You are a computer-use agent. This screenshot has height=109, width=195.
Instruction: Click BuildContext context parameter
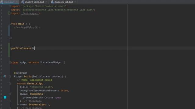[x=48, y=77]
